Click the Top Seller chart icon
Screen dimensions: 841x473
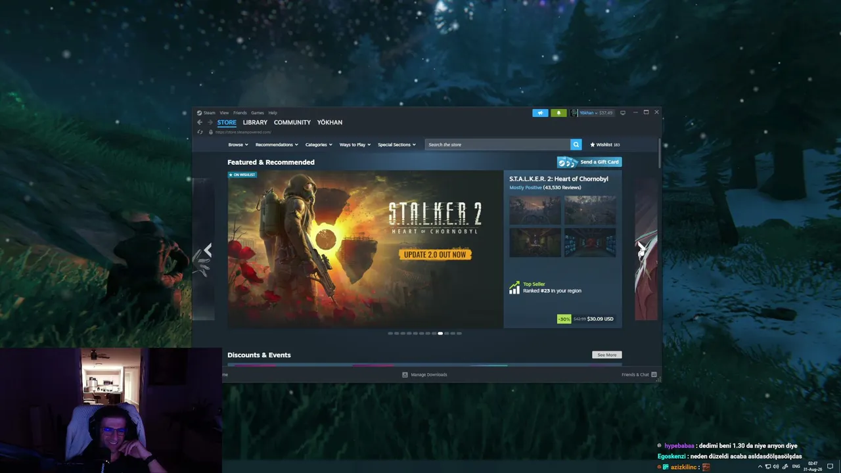pos(514,288)
